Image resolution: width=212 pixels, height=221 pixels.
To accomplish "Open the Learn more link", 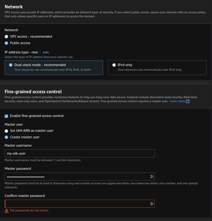I will click(x=177, y=101).
